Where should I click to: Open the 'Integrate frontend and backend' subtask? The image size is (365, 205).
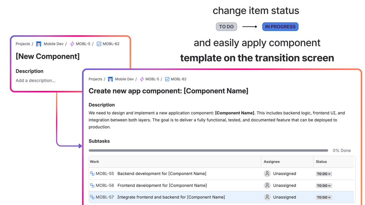[x=171, y=197]
